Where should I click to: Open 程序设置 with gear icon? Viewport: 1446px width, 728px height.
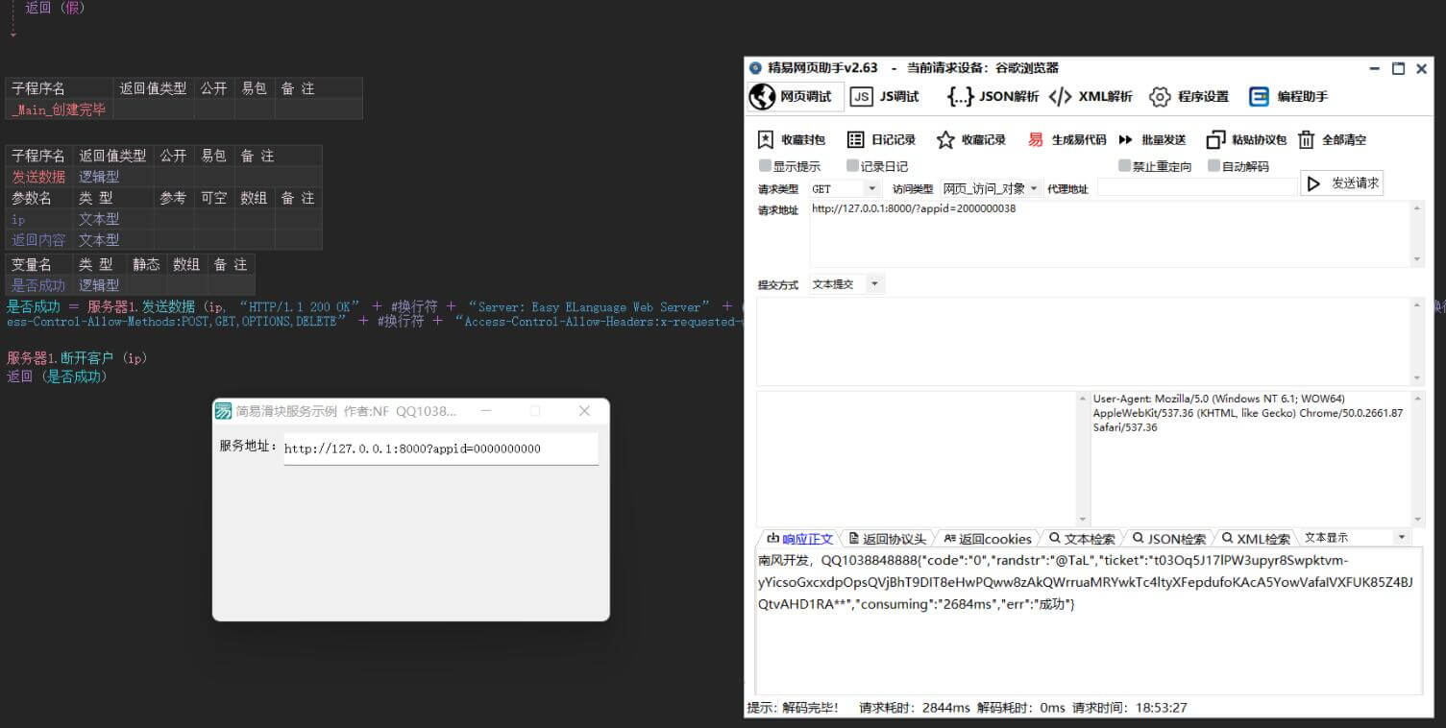(1189, 96)
